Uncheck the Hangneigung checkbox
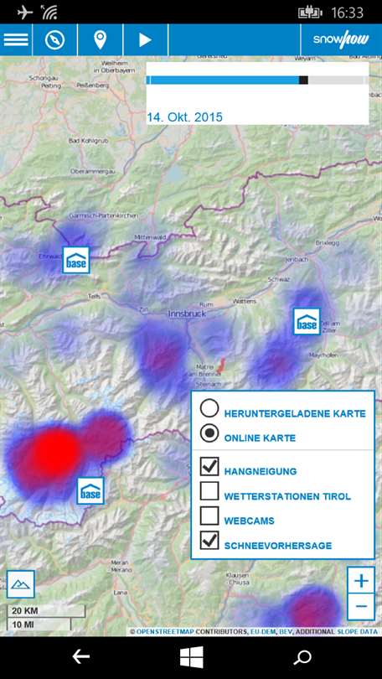382x679 pixels. pyautogui.click(x=209, y=466)
